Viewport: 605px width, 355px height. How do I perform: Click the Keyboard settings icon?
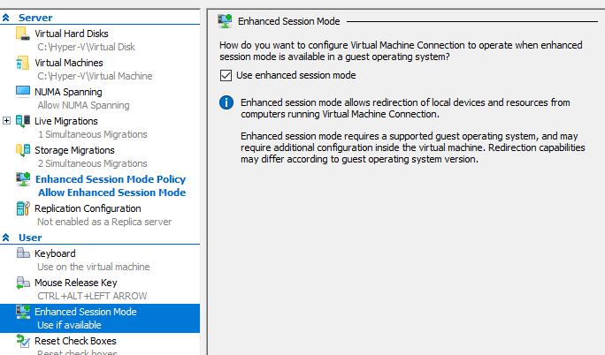pyautogui.click(x=23, y=253)
